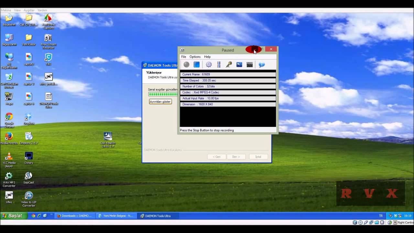Click the Ayrıntıları göster button in DAEMON Tools installer

pyautogui.click(x=160, y=102)
